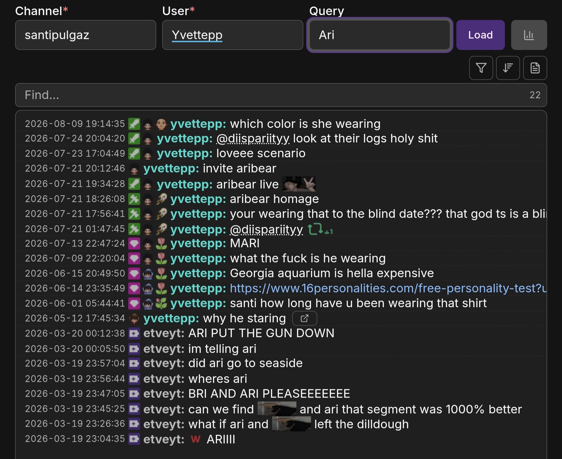Click the green badge on 'aribear homage' row

point(134,199)
